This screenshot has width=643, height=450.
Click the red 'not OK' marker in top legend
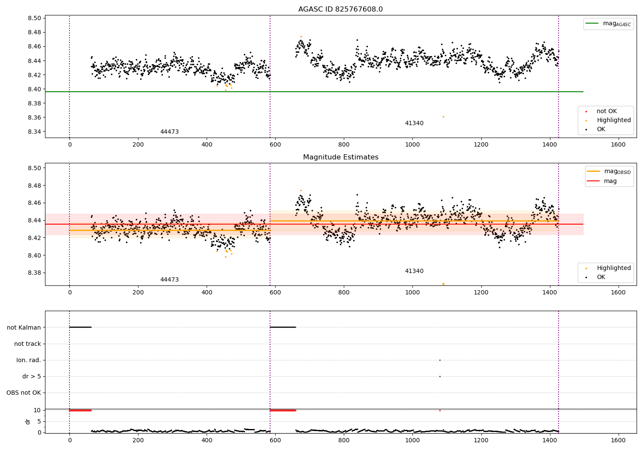pyautogui.click(x=586, y=111)
